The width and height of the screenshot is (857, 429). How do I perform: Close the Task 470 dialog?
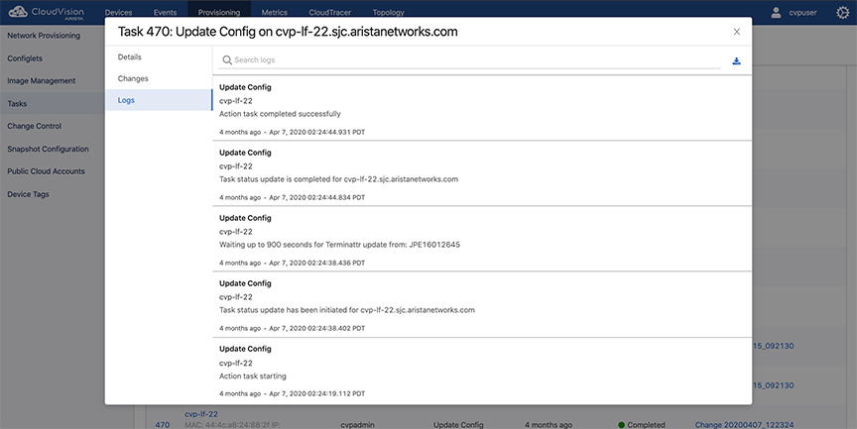click(x=737, y=32)
